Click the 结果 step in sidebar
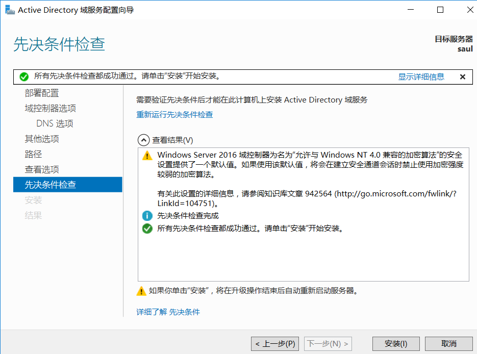 tap(34, 215)
